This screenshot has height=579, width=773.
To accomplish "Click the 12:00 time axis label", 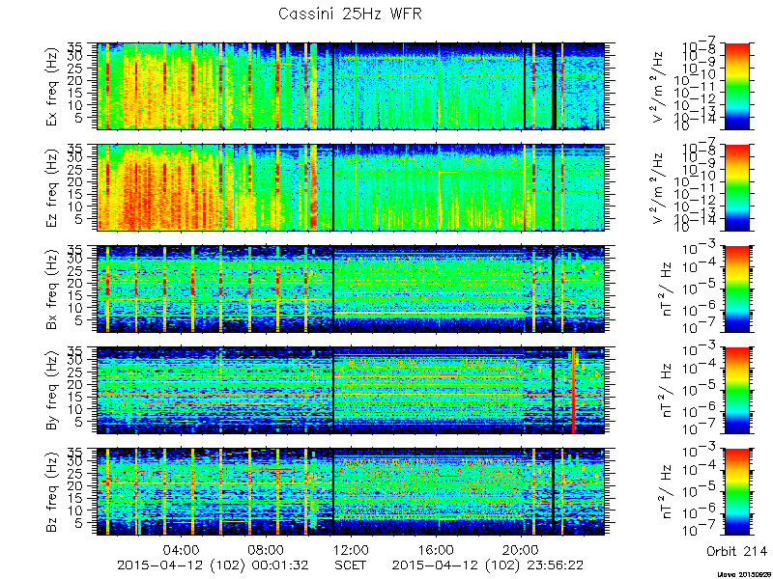I will 352,550.
